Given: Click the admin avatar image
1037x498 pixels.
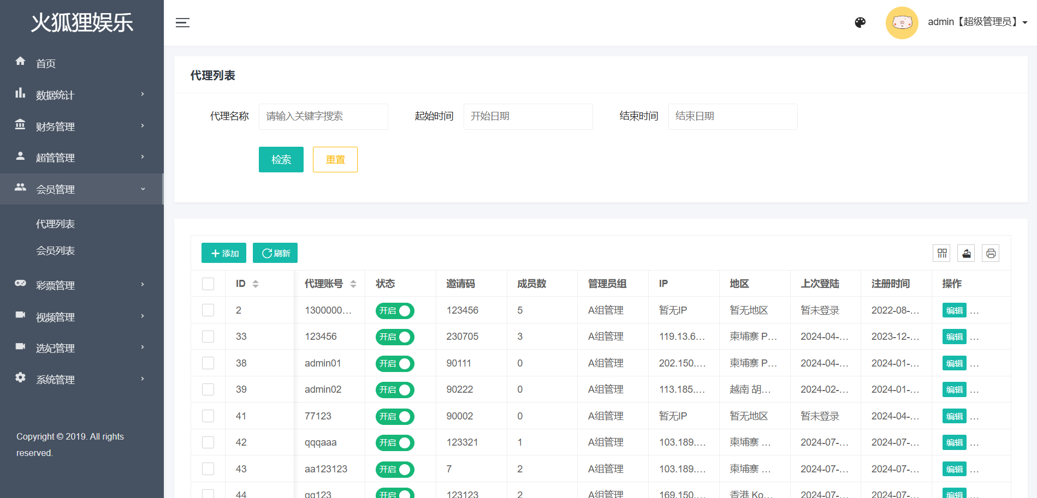Looking at the screenshot, I should pos(902,22).
